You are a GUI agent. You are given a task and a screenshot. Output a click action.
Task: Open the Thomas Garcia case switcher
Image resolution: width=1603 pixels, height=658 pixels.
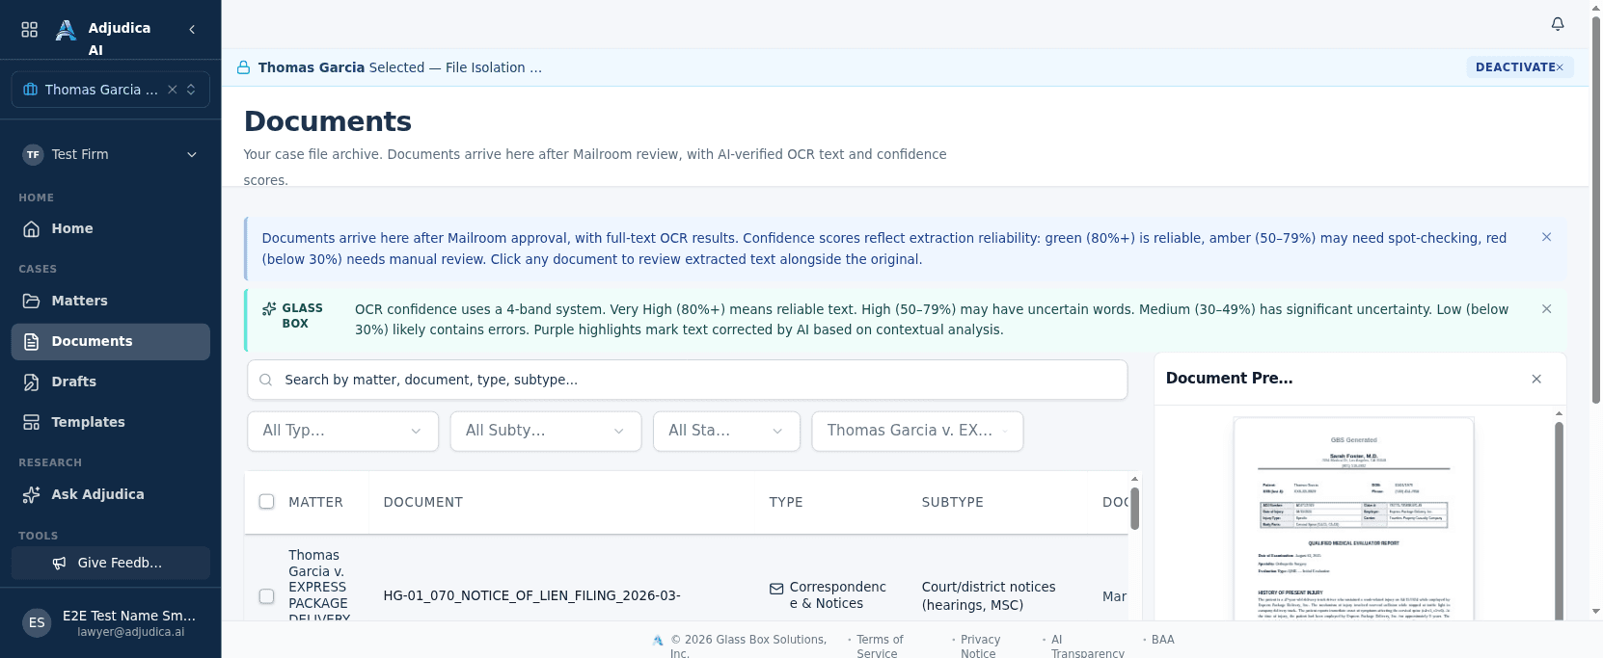(111, 90)
